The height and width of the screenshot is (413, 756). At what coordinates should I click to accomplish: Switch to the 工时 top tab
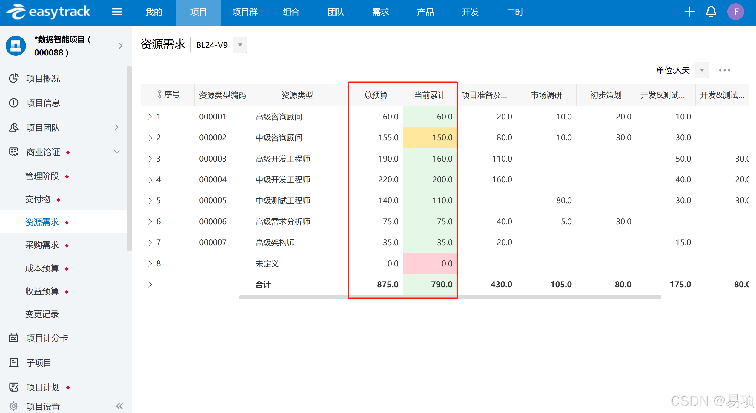(515, 12)
